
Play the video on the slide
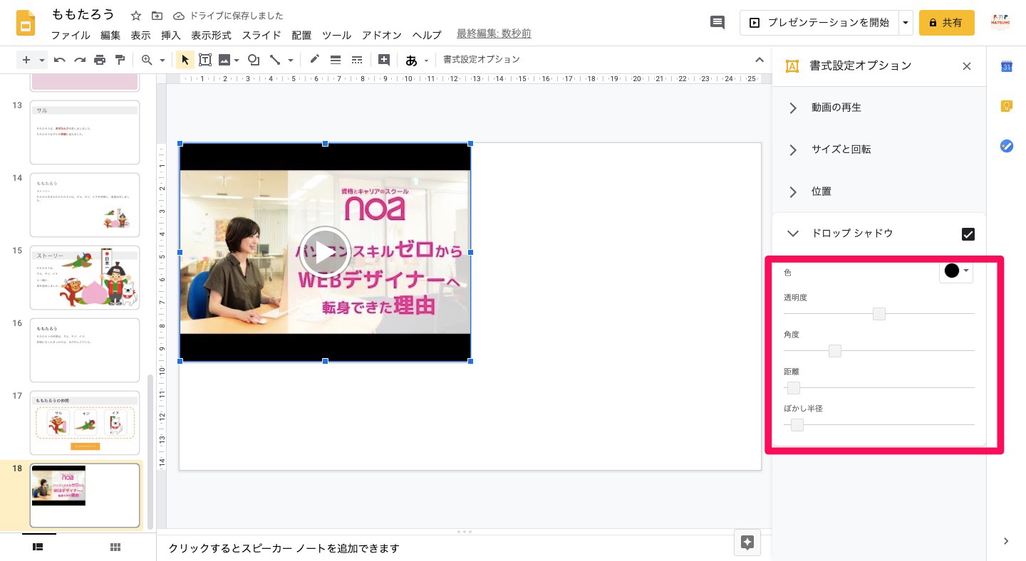coord(325,252)
